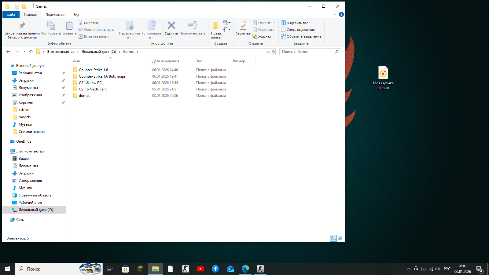The image size is (489, 275).
Task: Switch to large thumbnails view mode
Action: tap(340, 238)
